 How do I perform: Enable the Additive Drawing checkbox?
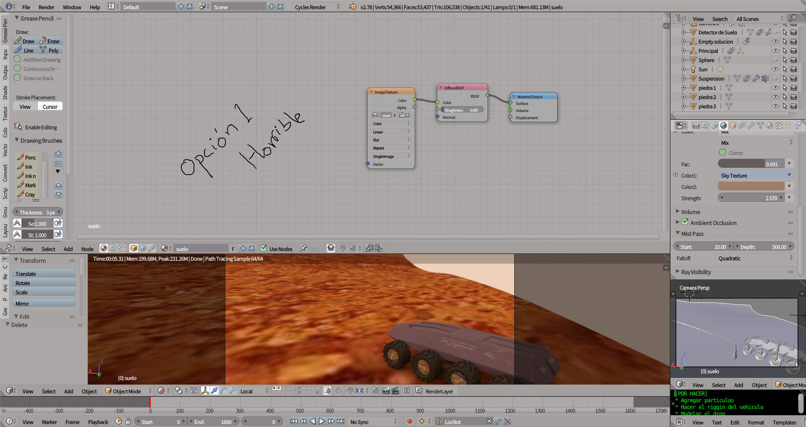point(18,59)
